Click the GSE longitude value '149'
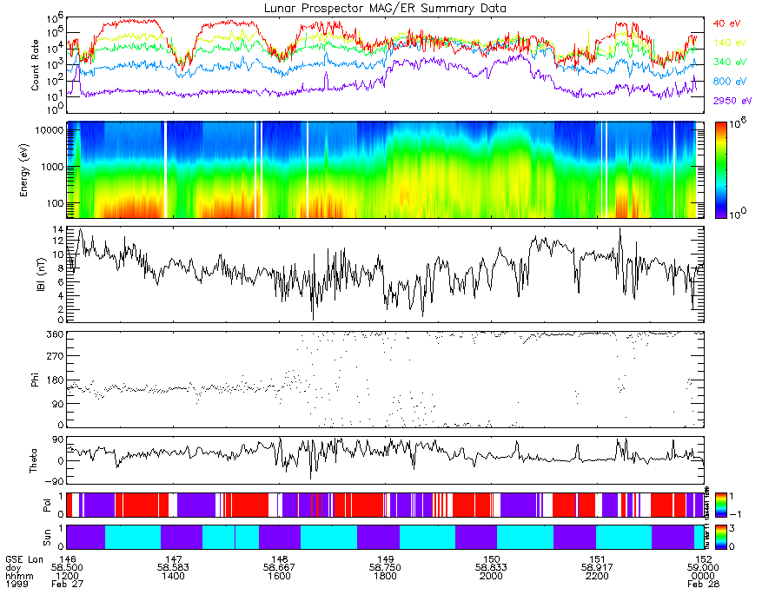782x608 pixels. (385, 559)
